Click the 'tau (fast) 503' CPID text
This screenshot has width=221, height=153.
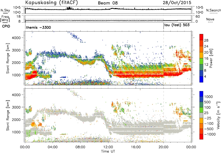coord(177,25)
